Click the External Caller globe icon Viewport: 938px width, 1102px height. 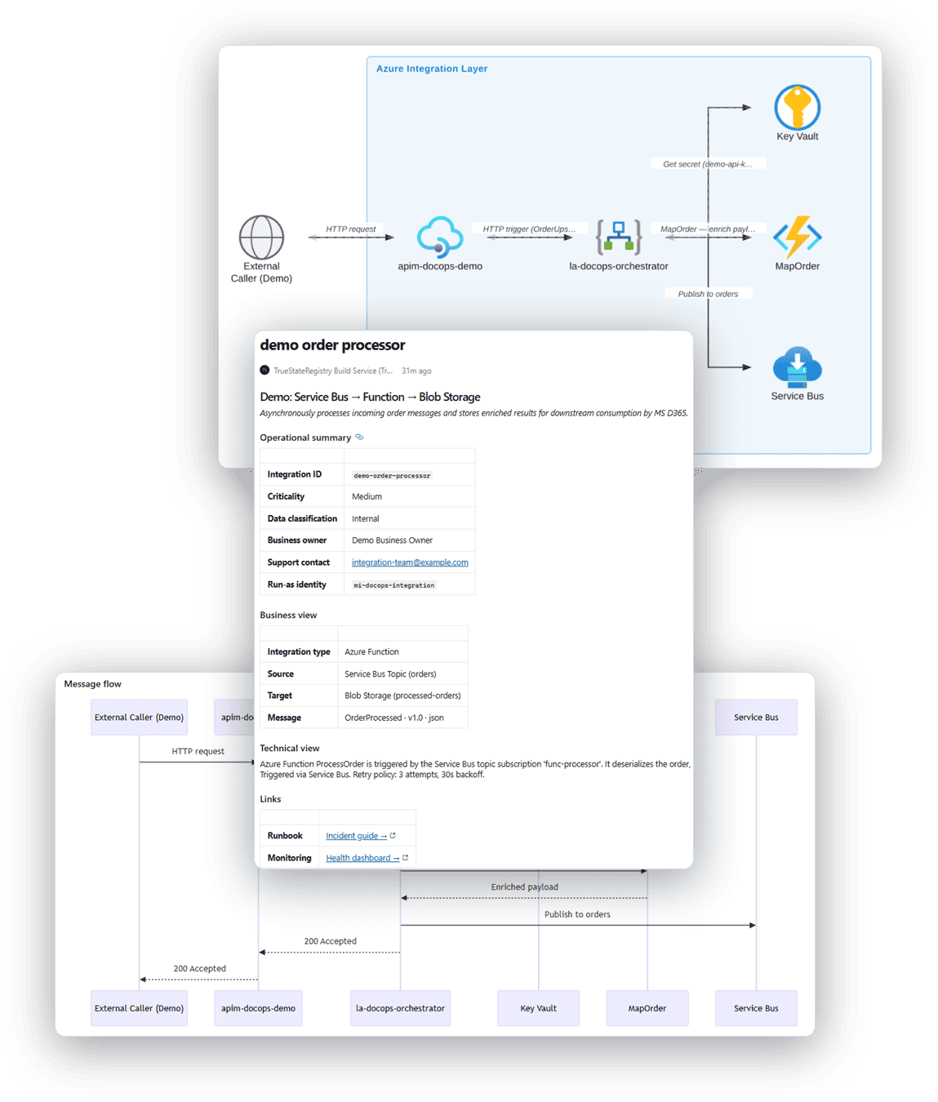pos(261,237)
